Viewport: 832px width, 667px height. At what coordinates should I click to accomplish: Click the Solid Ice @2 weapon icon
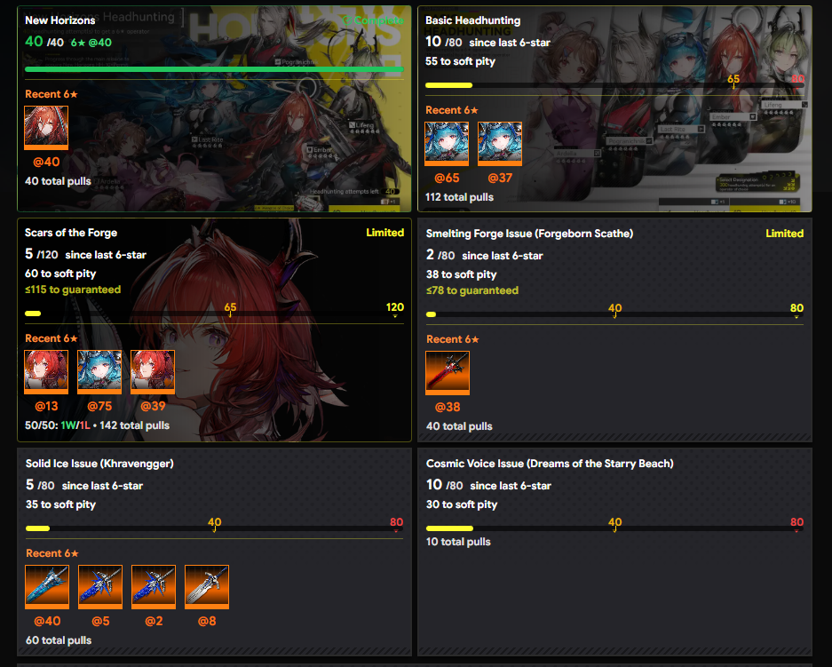point(154,587)
